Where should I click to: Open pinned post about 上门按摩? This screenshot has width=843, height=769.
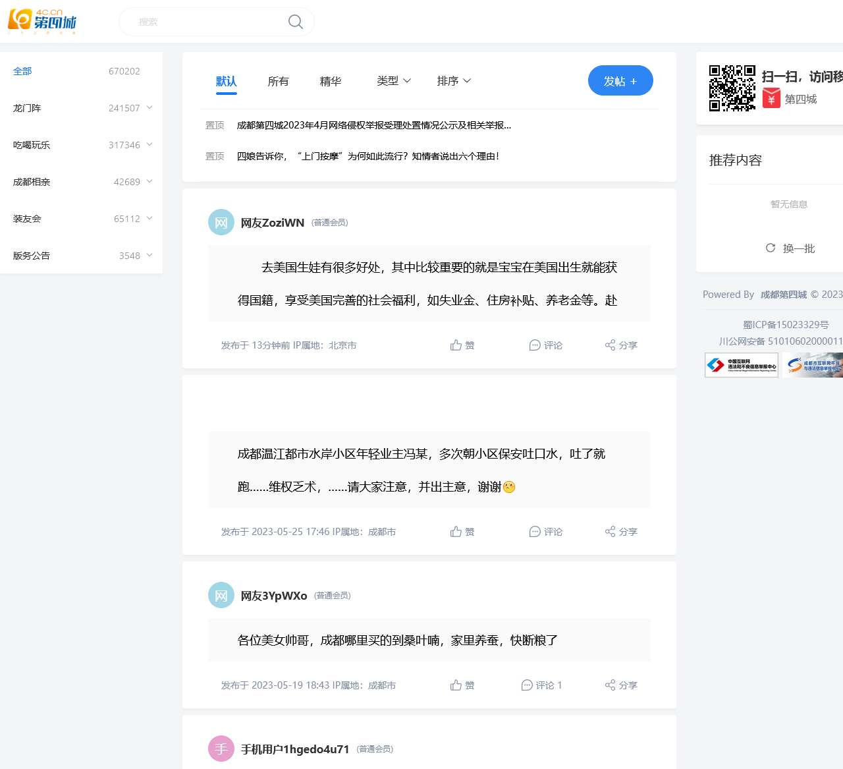(368, 156)
